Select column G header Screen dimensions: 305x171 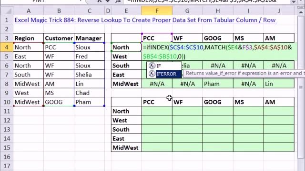tap(187, 11)
